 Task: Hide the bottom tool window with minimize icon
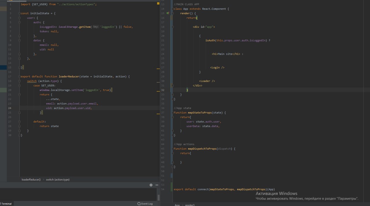pos(157,185)
